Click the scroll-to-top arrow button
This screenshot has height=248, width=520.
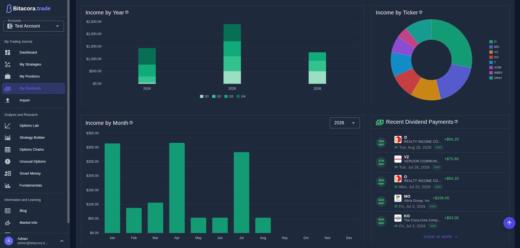[x=509, y=223]
